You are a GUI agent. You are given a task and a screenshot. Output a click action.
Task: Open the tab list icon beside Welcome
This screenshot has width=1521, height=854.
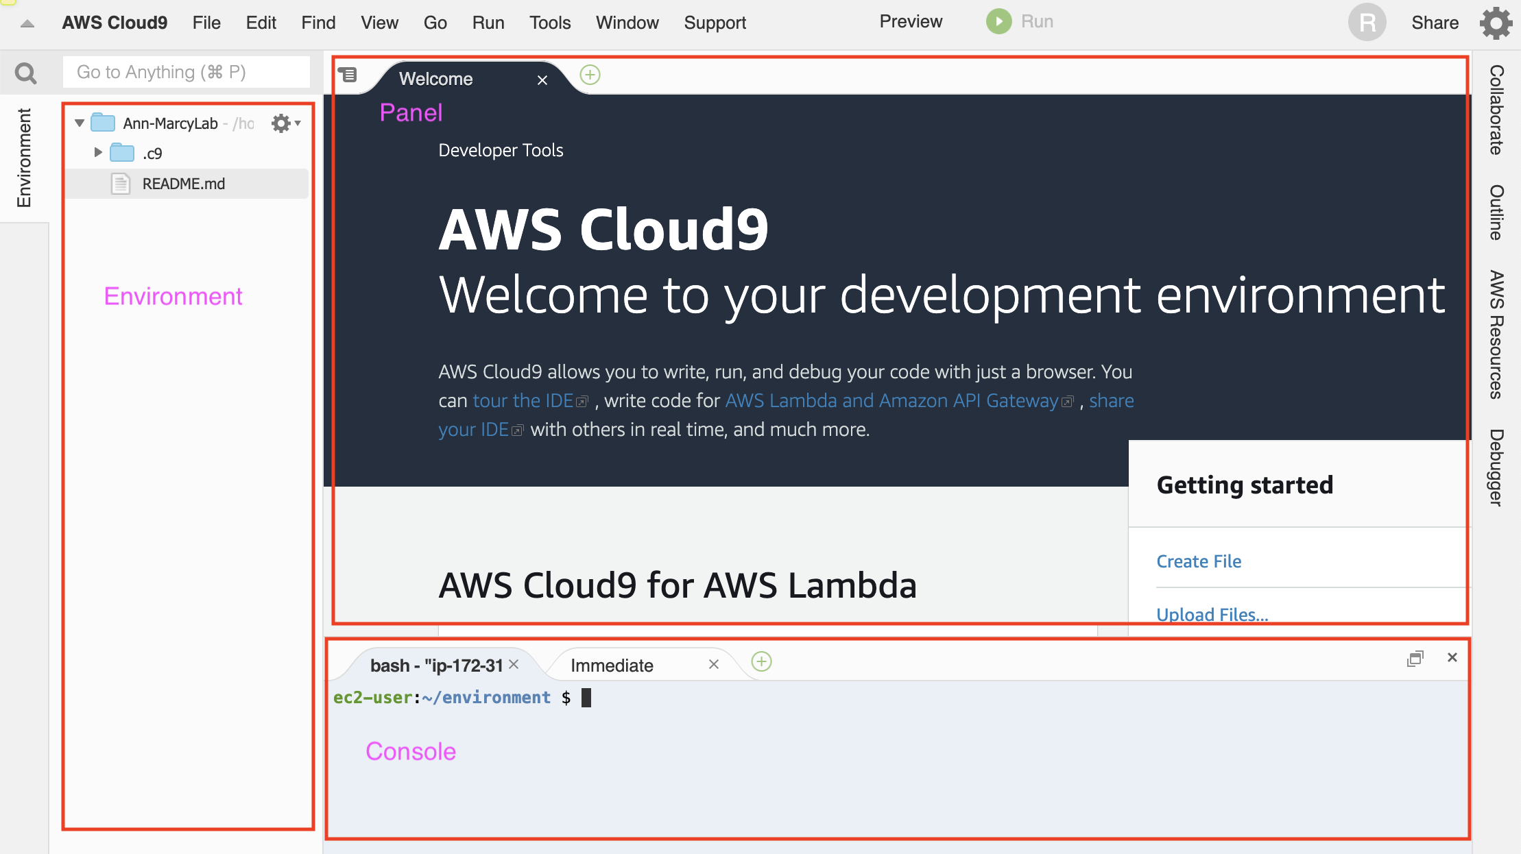click(x=348, y=75)
